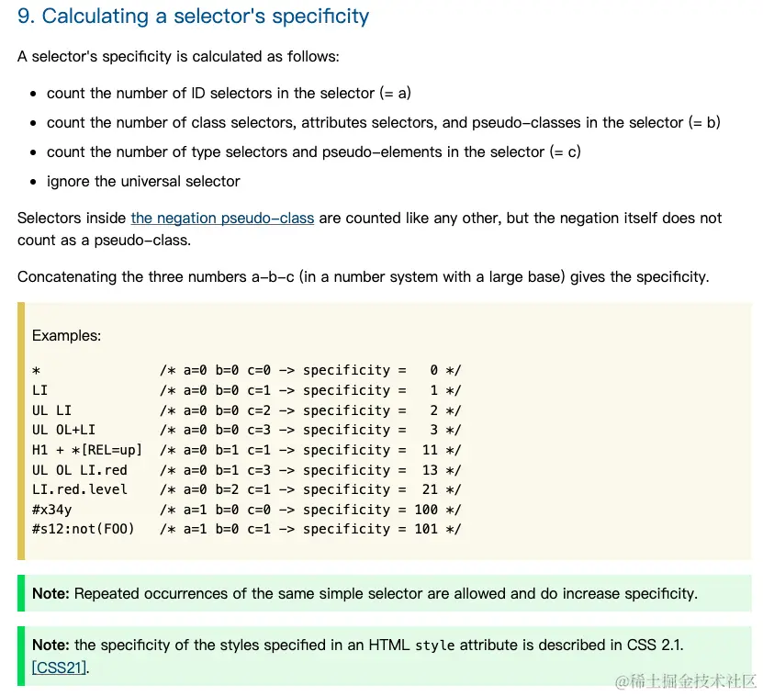Click the 'ignore the universal selector' bullet
The image size is (763, 696).
(143, 182)
